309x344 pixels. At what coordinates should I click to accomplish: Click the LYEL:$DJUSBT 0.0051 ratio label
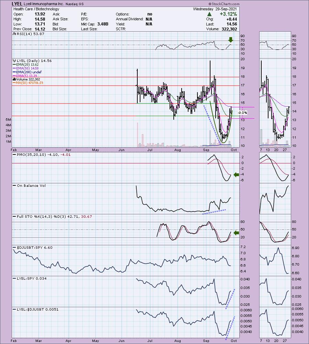click(x=38, y=309)
